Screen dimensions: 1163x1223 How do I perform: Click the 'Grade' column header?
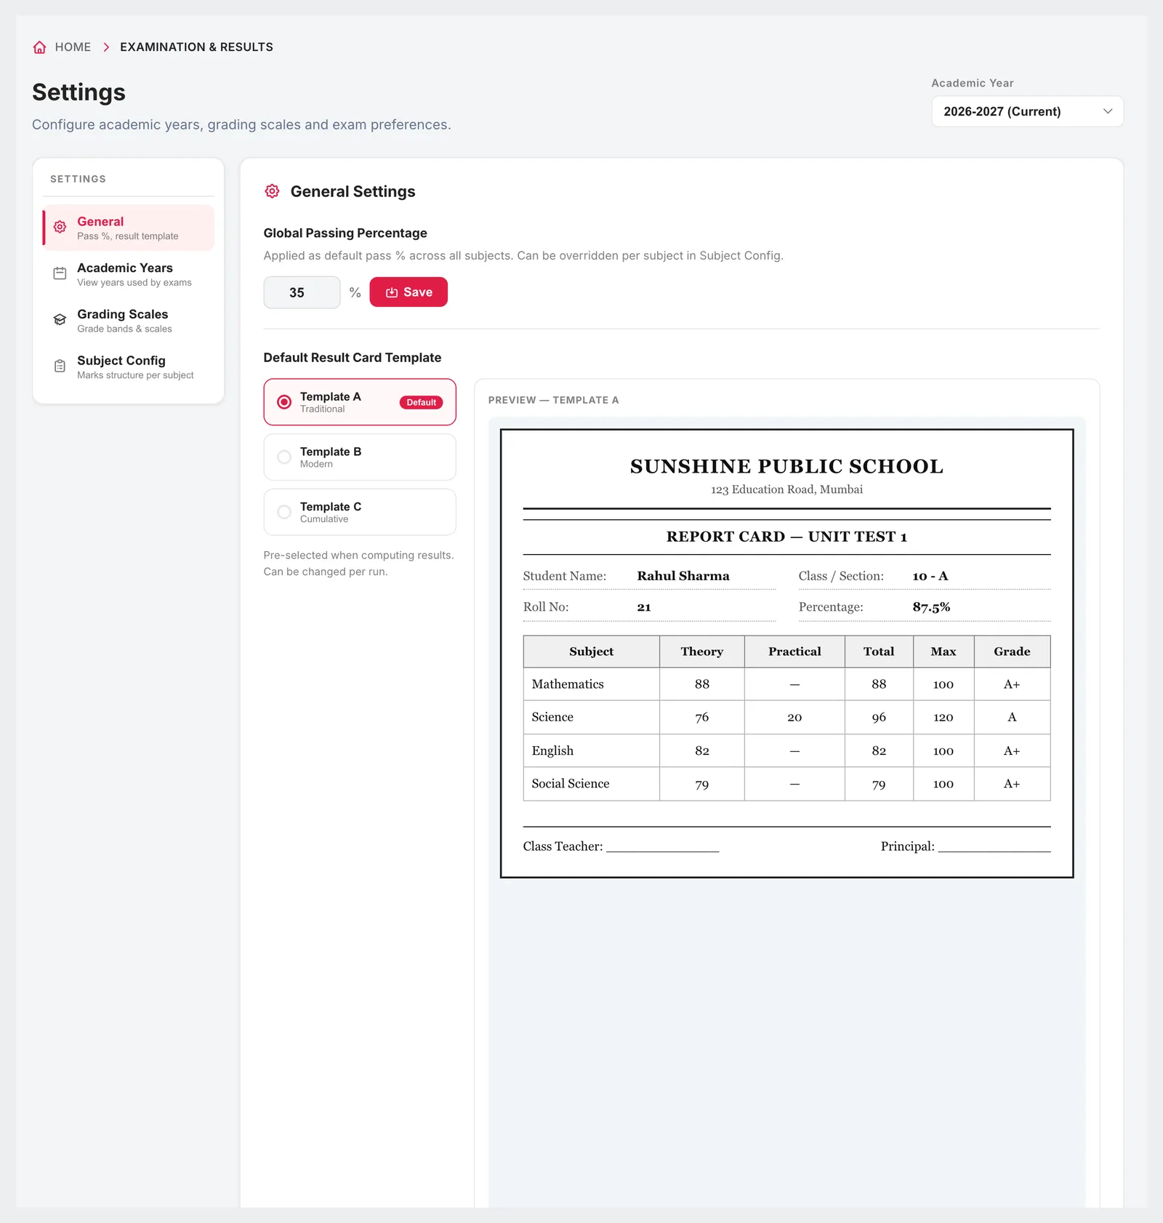click(x=1012, y=651)
